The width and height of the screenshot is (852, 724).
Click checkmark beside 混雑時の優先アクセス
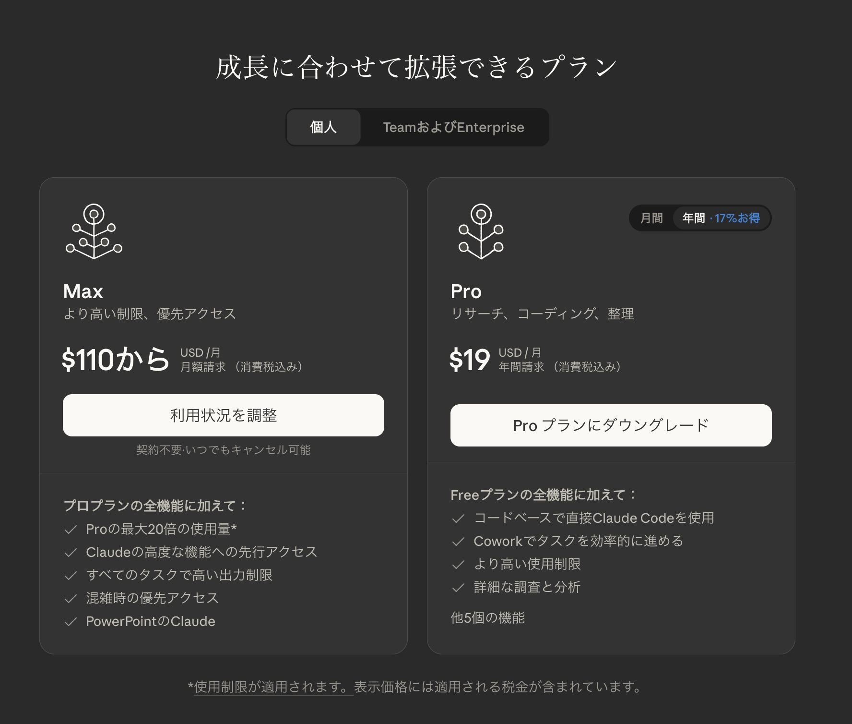(x=71, y=599)
